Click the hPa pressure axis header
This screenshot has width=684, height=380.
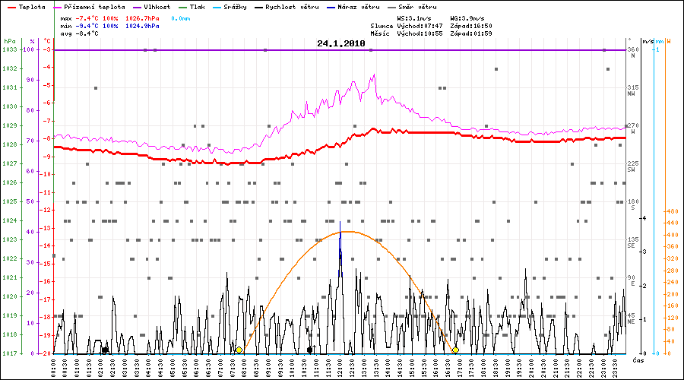(9, 41)
